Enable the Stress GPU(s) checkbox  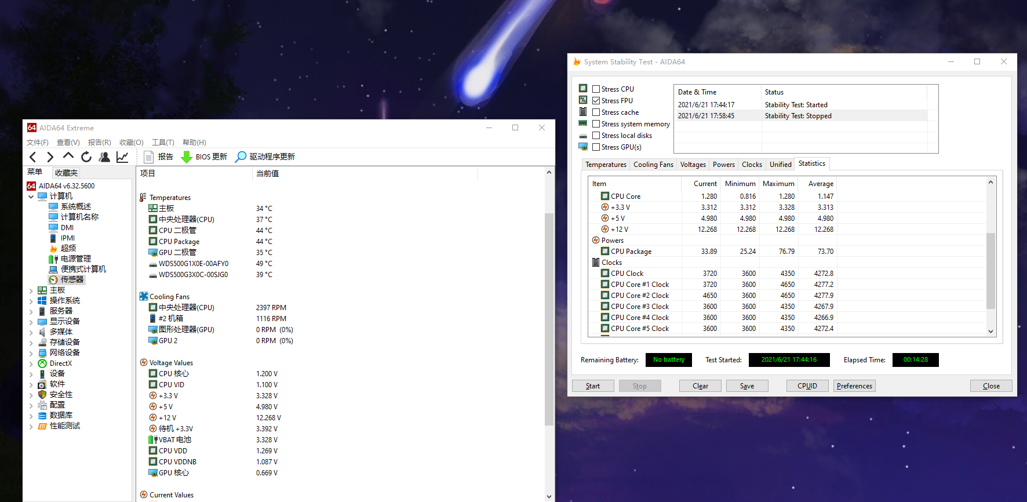point(596,147)
